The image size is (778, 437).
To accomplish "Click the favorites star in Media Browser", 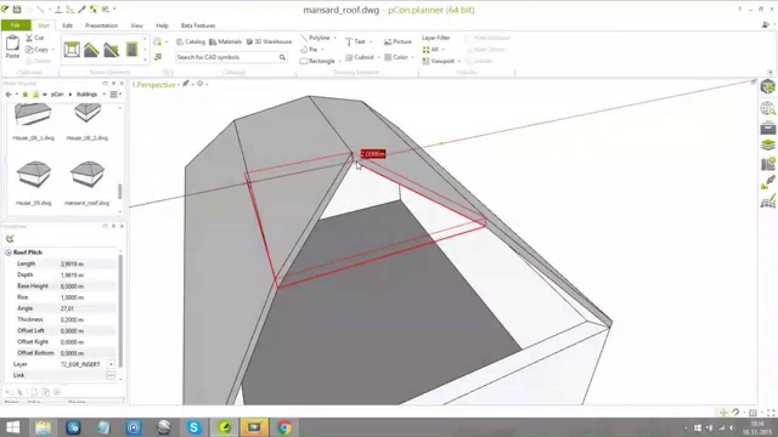I will [25, 94].
